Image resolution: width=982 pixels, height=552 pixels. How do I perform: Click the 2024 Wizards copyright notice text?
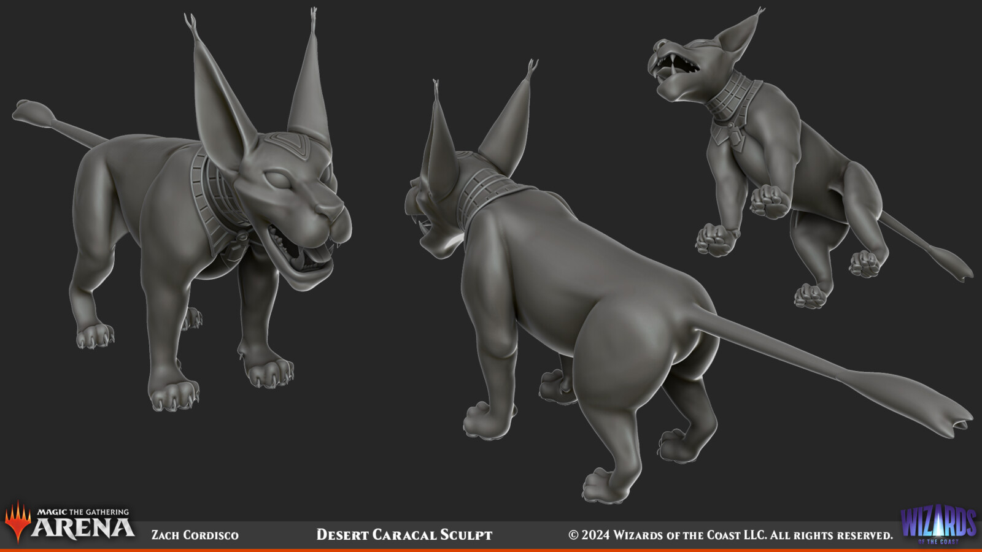[x=730, y=535]
